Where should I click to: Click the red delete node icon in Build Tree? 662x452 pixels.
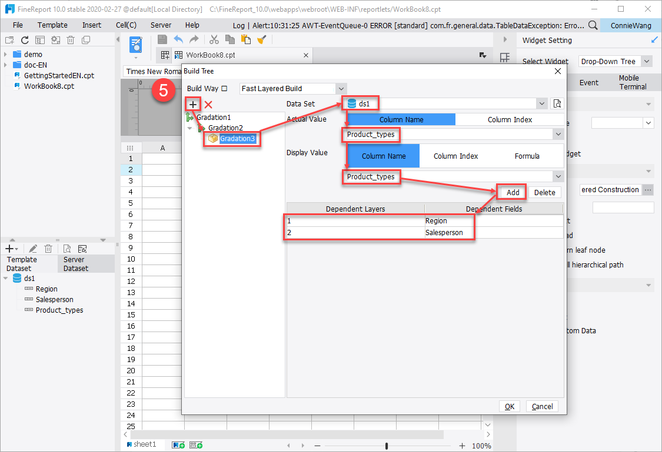click(208, 104)
